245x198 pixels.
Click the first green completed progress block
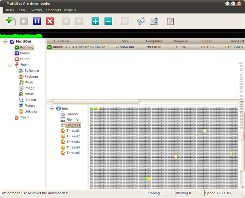point(92,108)
